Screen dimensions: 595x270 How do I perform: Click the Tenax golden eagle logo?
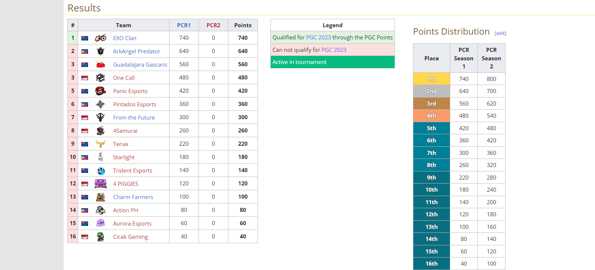pyautogui.click(x=101, y=144)
